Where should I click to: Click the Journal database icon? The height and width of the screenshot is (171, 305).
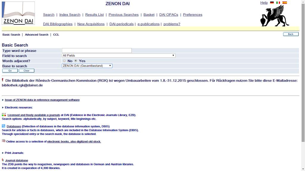[x=3, y=160]
